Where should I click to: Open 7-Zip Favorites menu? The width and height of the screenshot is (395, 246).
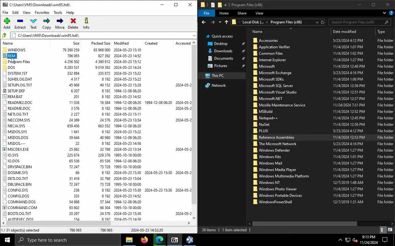[x=42, y=13]
